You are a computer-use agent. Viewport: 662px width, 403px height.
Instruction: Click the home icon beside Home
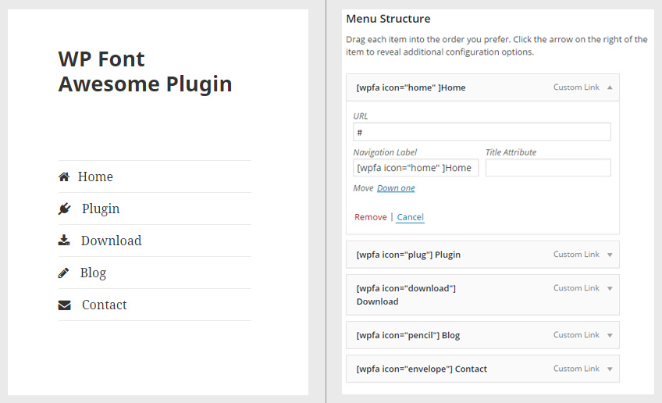click(x=64, y=177)
